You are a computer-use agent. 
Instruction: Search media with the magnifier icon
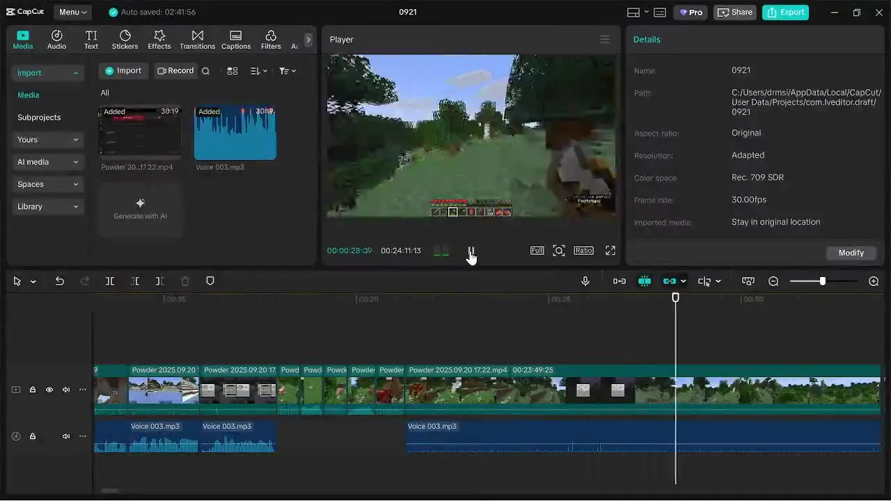(205, 71)
